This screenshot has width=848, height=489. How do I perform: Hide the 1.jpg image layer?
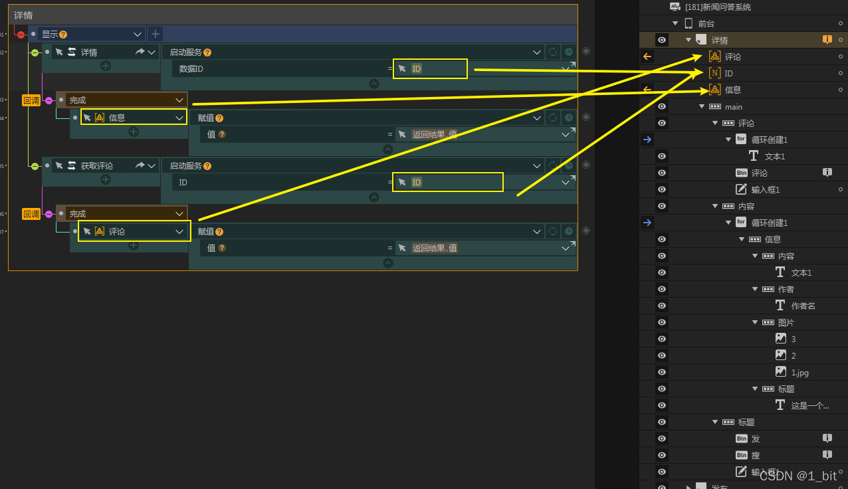[662, 372]
